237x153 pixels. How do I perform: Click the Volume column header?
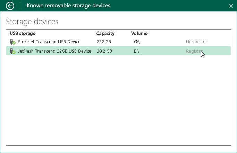(139, 34)
